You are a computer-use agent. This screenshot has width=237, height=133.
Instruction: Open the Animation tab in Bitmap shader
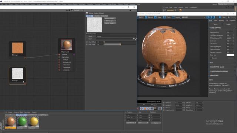click(104, 16)
